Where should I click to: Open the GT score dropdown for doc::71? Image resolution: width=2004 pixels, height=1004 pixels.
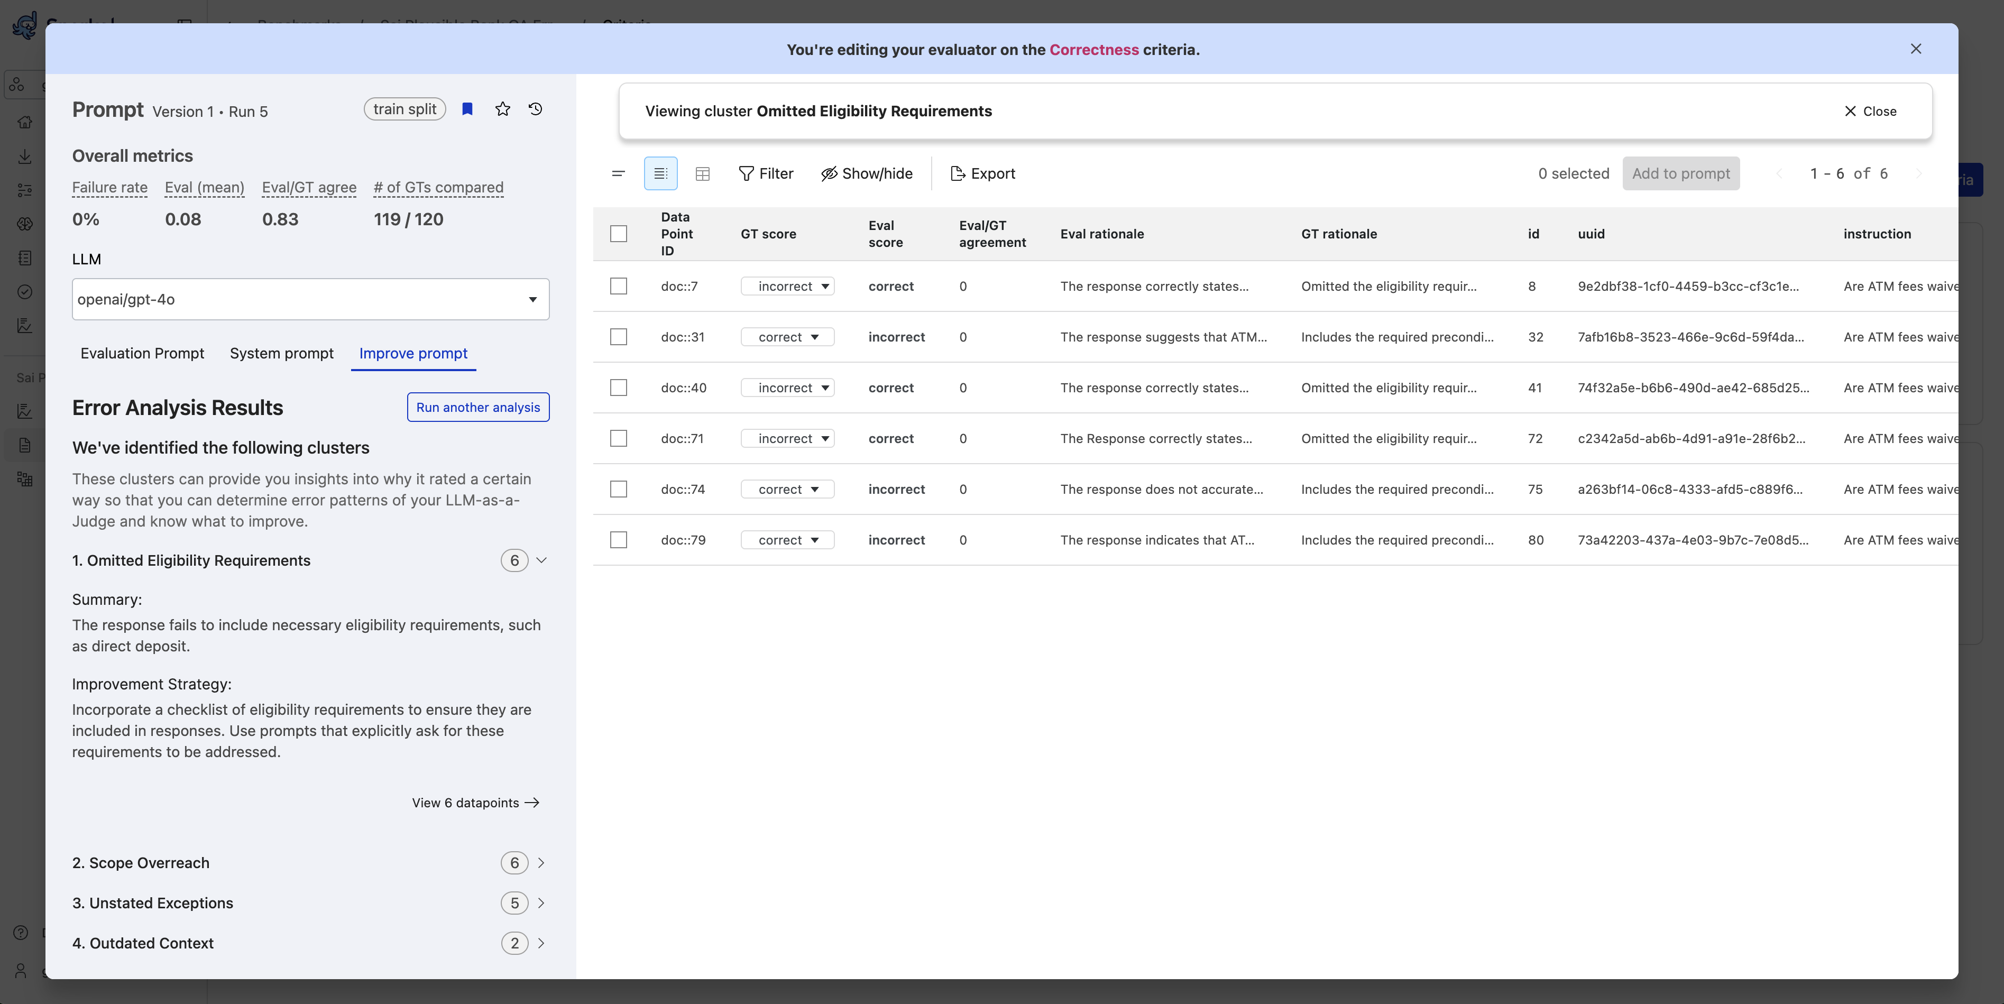787,439
